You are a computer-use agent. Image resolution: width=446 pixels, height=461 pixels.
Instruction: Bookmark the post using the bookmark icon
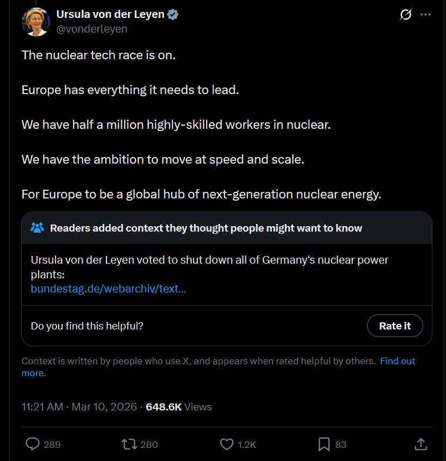[324, 444]
